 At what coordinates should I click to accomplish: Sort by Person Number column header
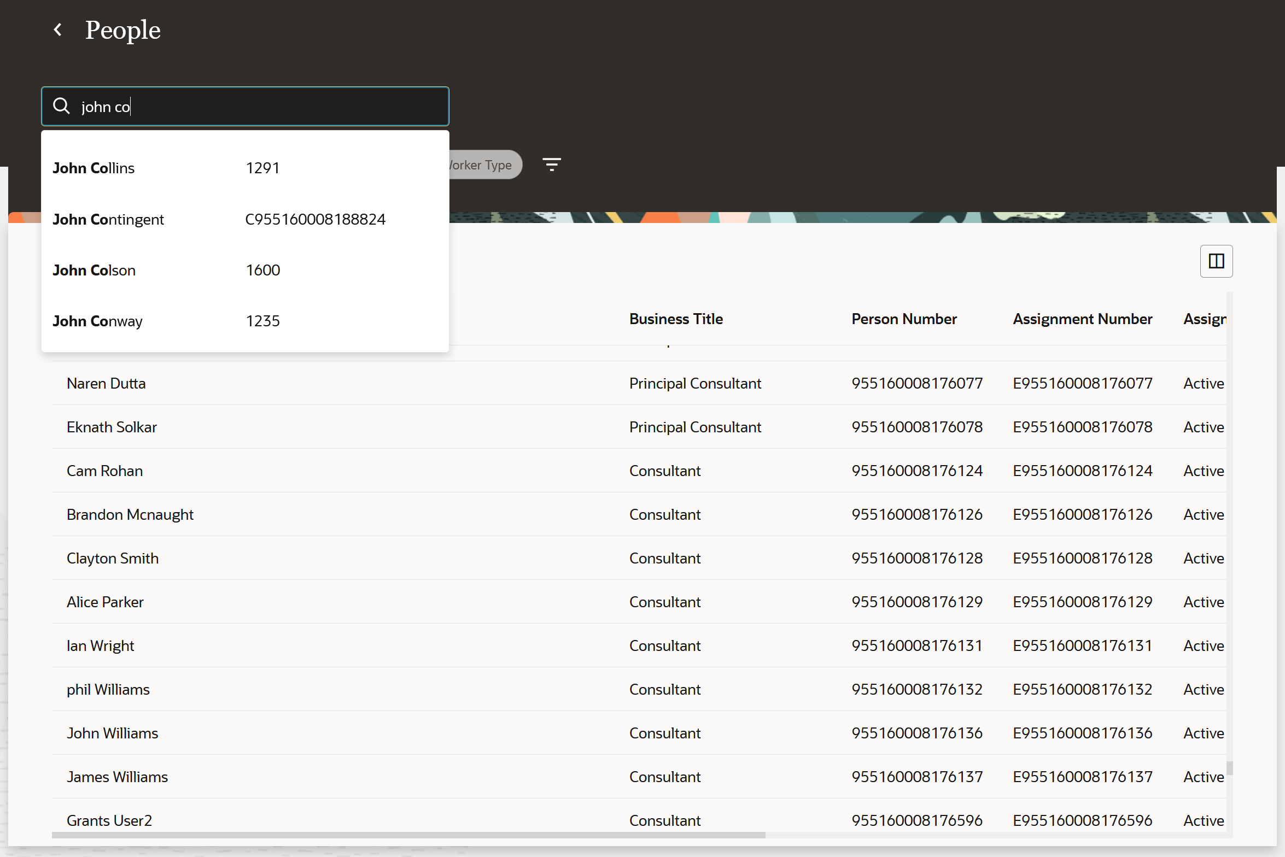(903, 319)
